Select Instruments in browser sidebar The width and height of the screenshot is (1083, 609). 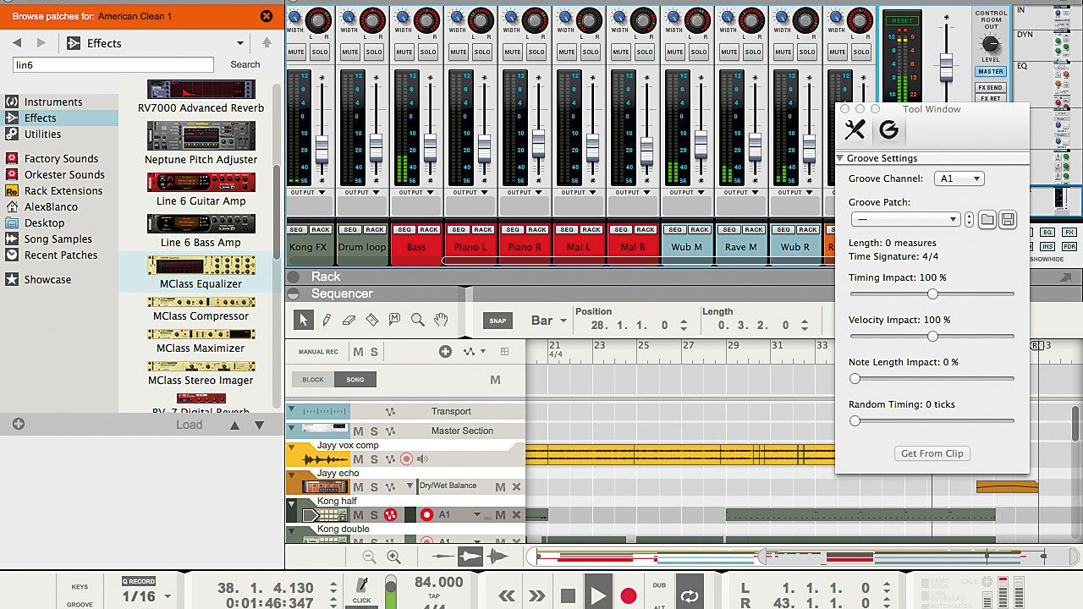click(x=53, y=101)
